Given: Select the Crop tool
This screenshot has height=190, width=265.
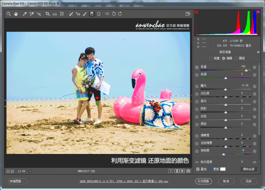Looking at the screenshot, I should [47, 14].
